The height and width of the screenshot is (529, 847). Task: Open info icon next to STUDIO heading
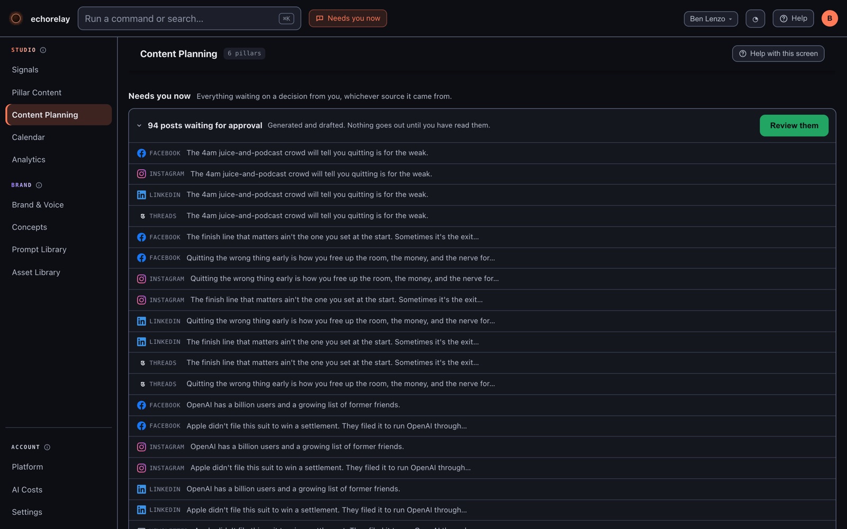tap(43, 50)
